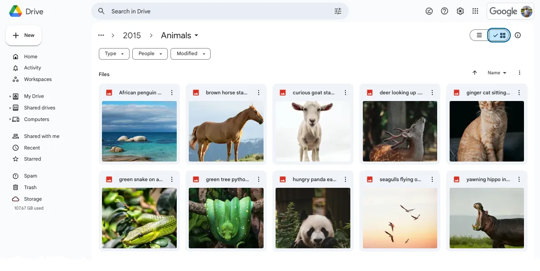Image resolution: width=540 pixels, height=271 pixels.
Task: Open the Google apps grid
Action: (475, 11)
